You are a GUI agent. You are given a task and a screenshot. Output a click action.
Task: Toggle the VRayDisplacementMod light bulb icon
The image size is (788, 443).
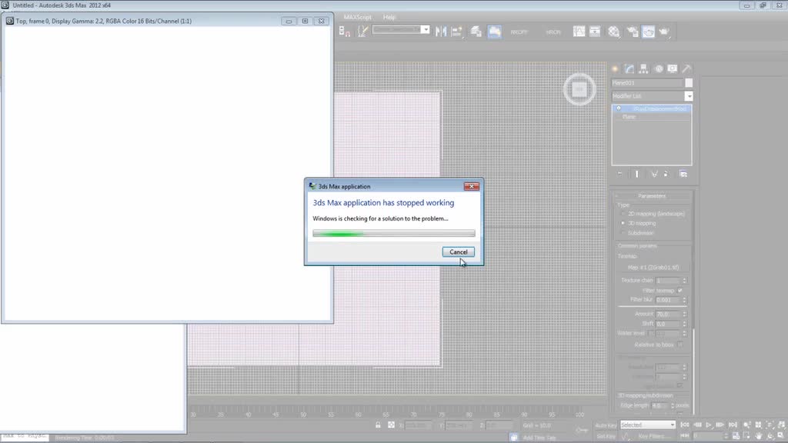619,108
